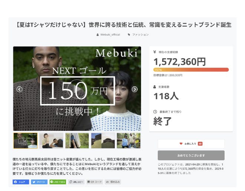Click the おめでとうございます gray button
The height and width of the screenshot is (191, 245).
pos(191,155)
